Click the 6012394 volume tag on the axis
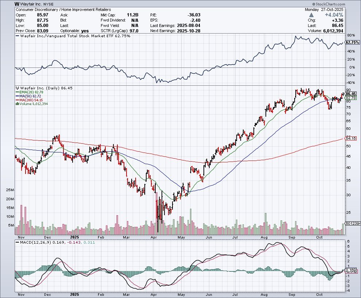Image resolution: width=361 pixels, height=298 pixels. 352,223
